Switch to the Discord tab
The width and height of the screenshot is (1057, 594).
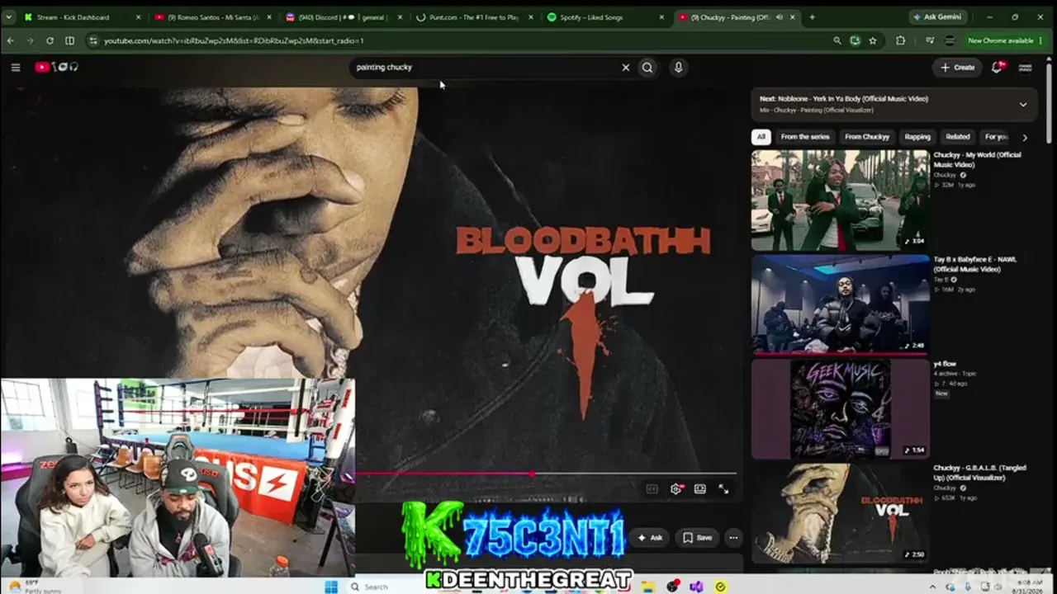coord(342,16)
